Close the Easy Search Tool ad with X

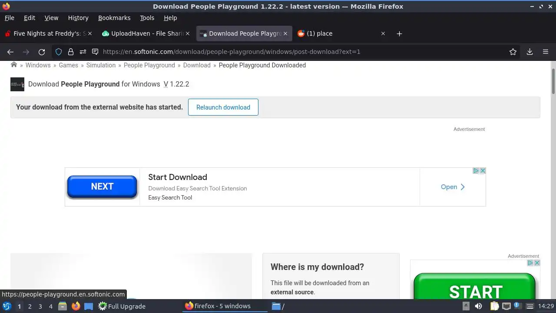coord(483,171)
